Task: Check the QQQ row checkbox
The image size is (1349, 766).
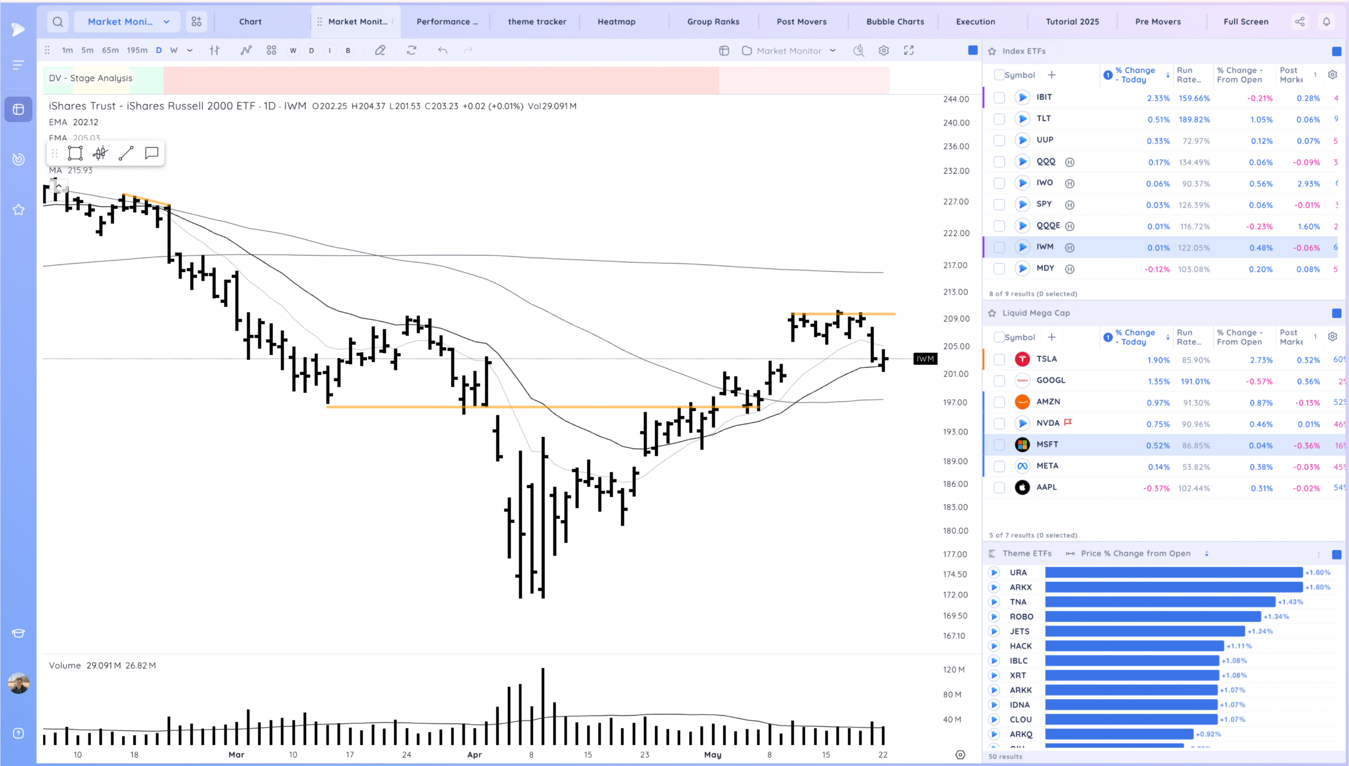Action: tap(999, 162)
